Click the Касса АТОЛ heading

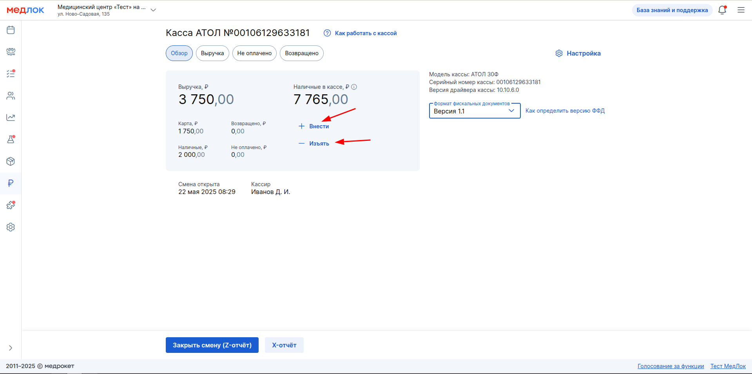pyautogui.click(x=238, y=33)
